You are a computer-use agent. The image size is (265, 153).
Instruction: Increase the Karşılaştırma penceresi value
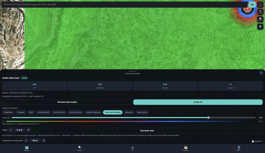[x=44, y=141]
